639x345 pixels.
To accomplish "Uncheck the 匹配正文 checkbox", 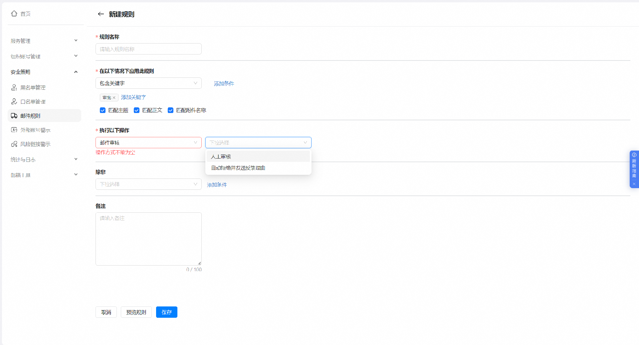I will click(x=136, y=110).
